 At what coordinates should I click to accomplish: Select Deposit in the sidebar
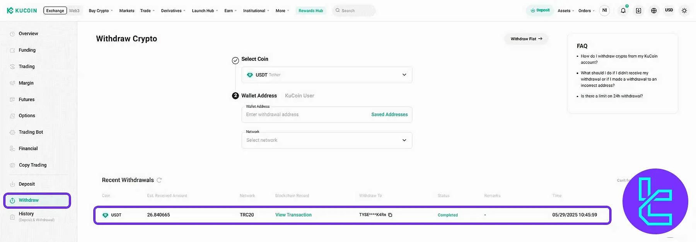(x=27, y=184)
